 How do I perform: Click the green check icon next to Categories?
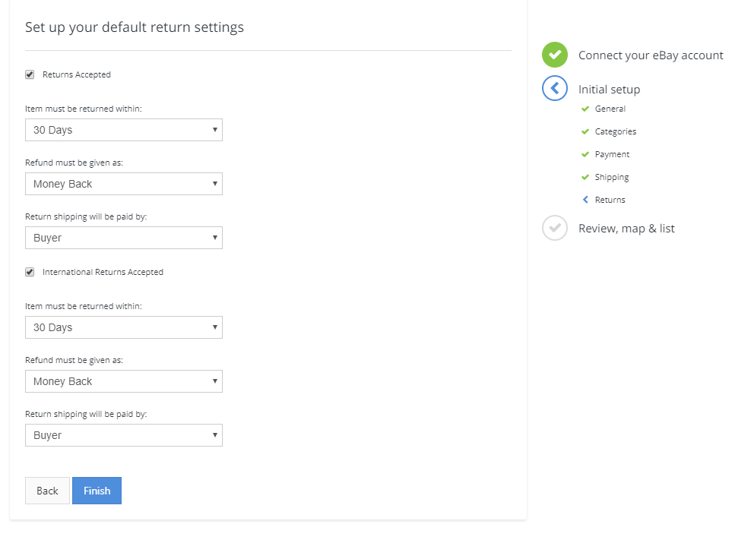click(585, 131)
